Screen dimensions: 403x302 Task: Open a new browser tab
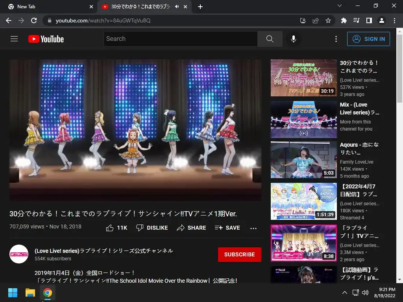pos(200,7)
